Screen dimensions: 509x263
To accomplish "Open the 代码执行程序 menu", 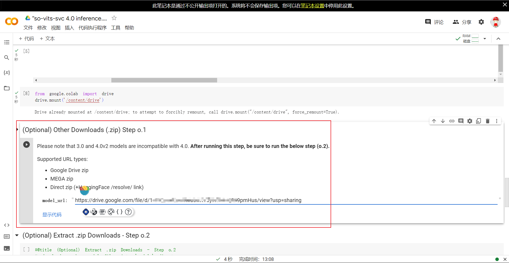I will (x=92, y=28).
